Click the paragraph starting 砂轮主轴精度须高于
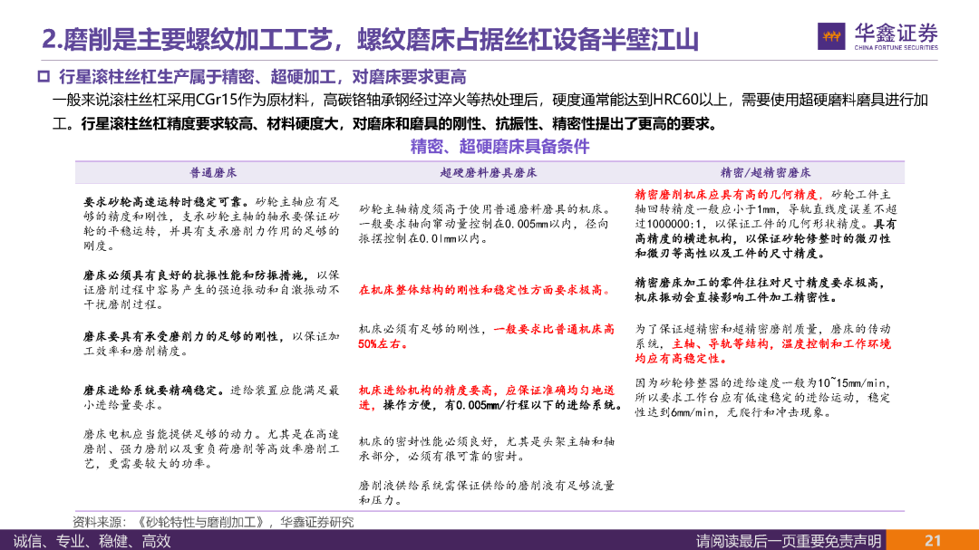Viewport: 979px width, 550px height. coord(484,224)
